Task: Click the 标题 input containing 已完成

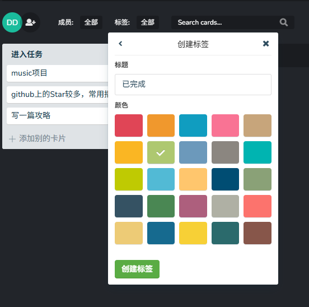Action: [x=193, y=85]
